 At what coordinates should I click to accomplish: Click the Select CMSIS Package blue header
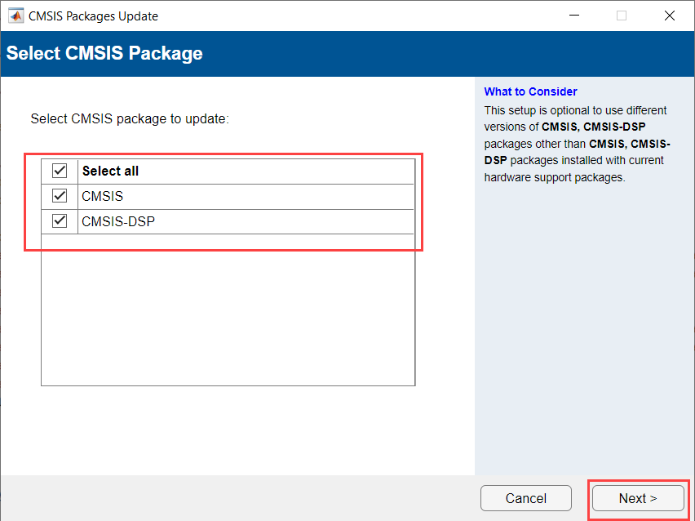click(104, 54)
